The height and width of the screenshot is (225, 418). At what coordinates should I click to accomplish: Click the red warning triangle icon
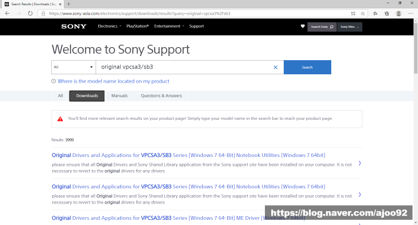[60, 119]
